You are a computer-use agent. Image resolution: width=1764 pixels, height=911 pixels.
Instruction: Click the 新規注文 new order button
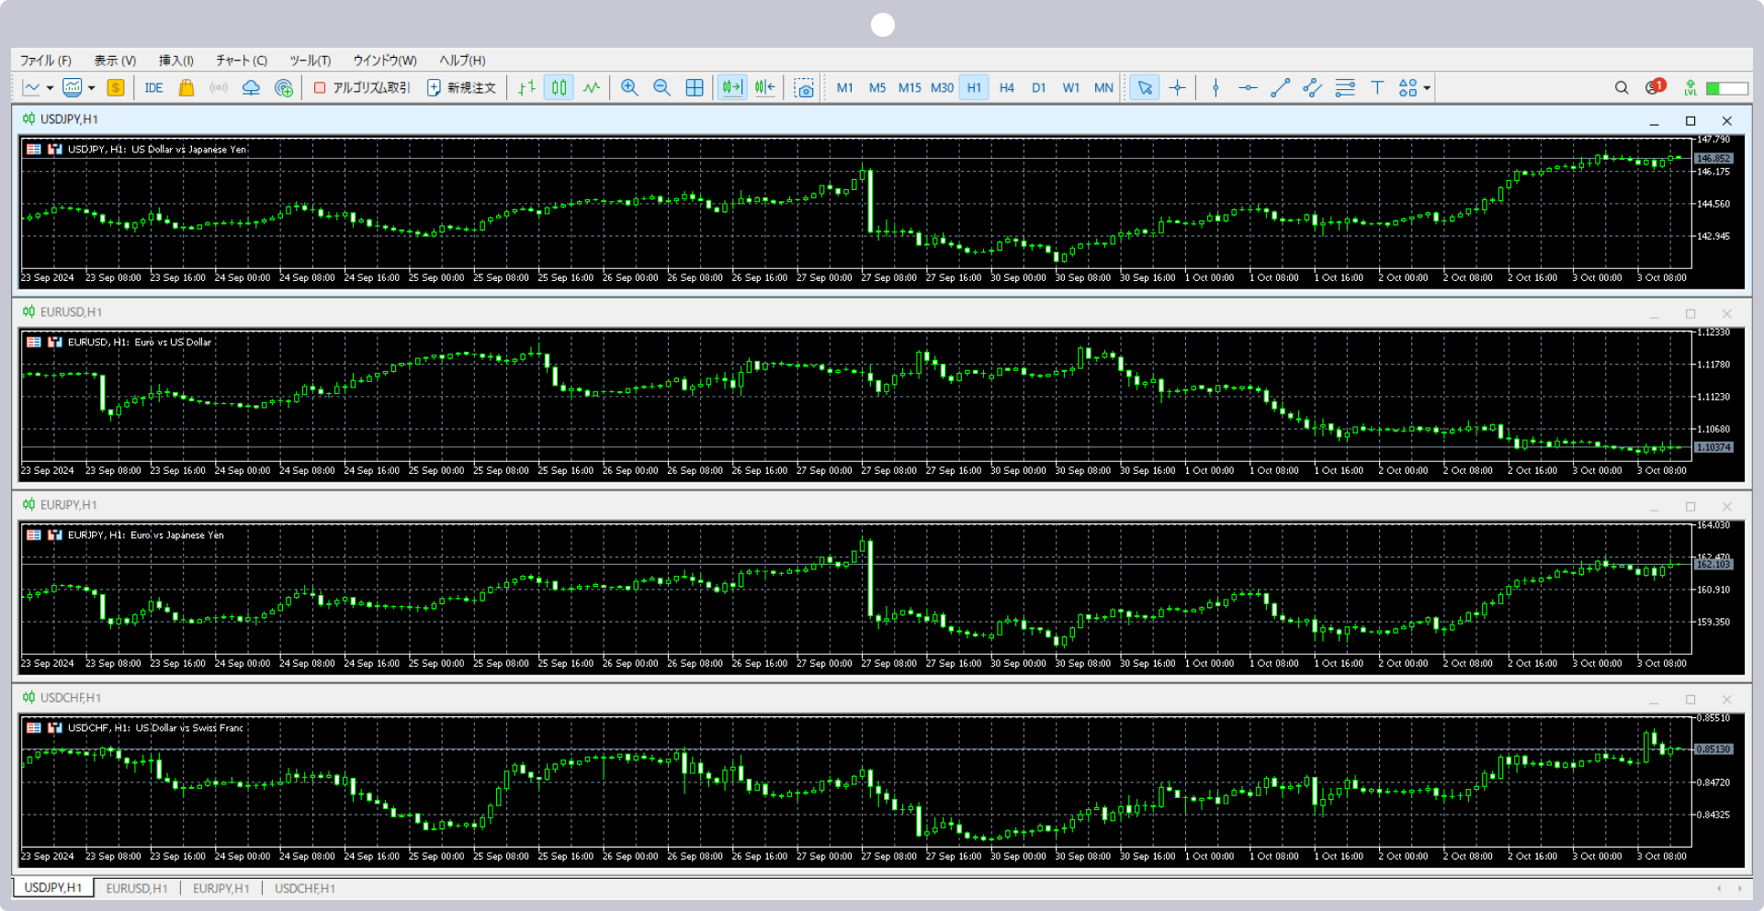point(461,88)
